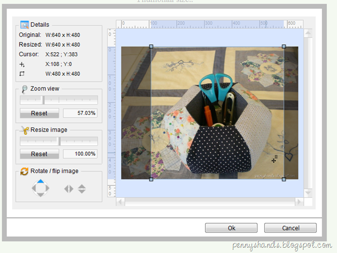The height and width of the screenshot is (253, 337).
Task: Click the sewing basket photo inside crop area
Action: click(217, 113)
